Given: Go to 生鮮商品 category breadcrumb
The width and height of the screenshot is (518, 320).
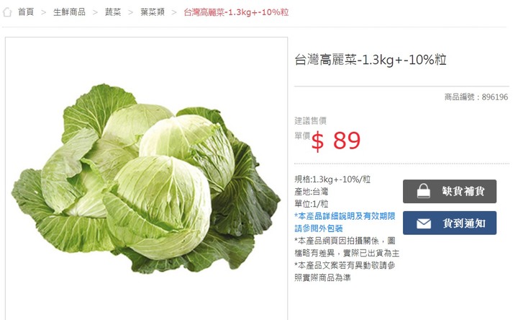Looking at the screenshot, I should 69,12.
